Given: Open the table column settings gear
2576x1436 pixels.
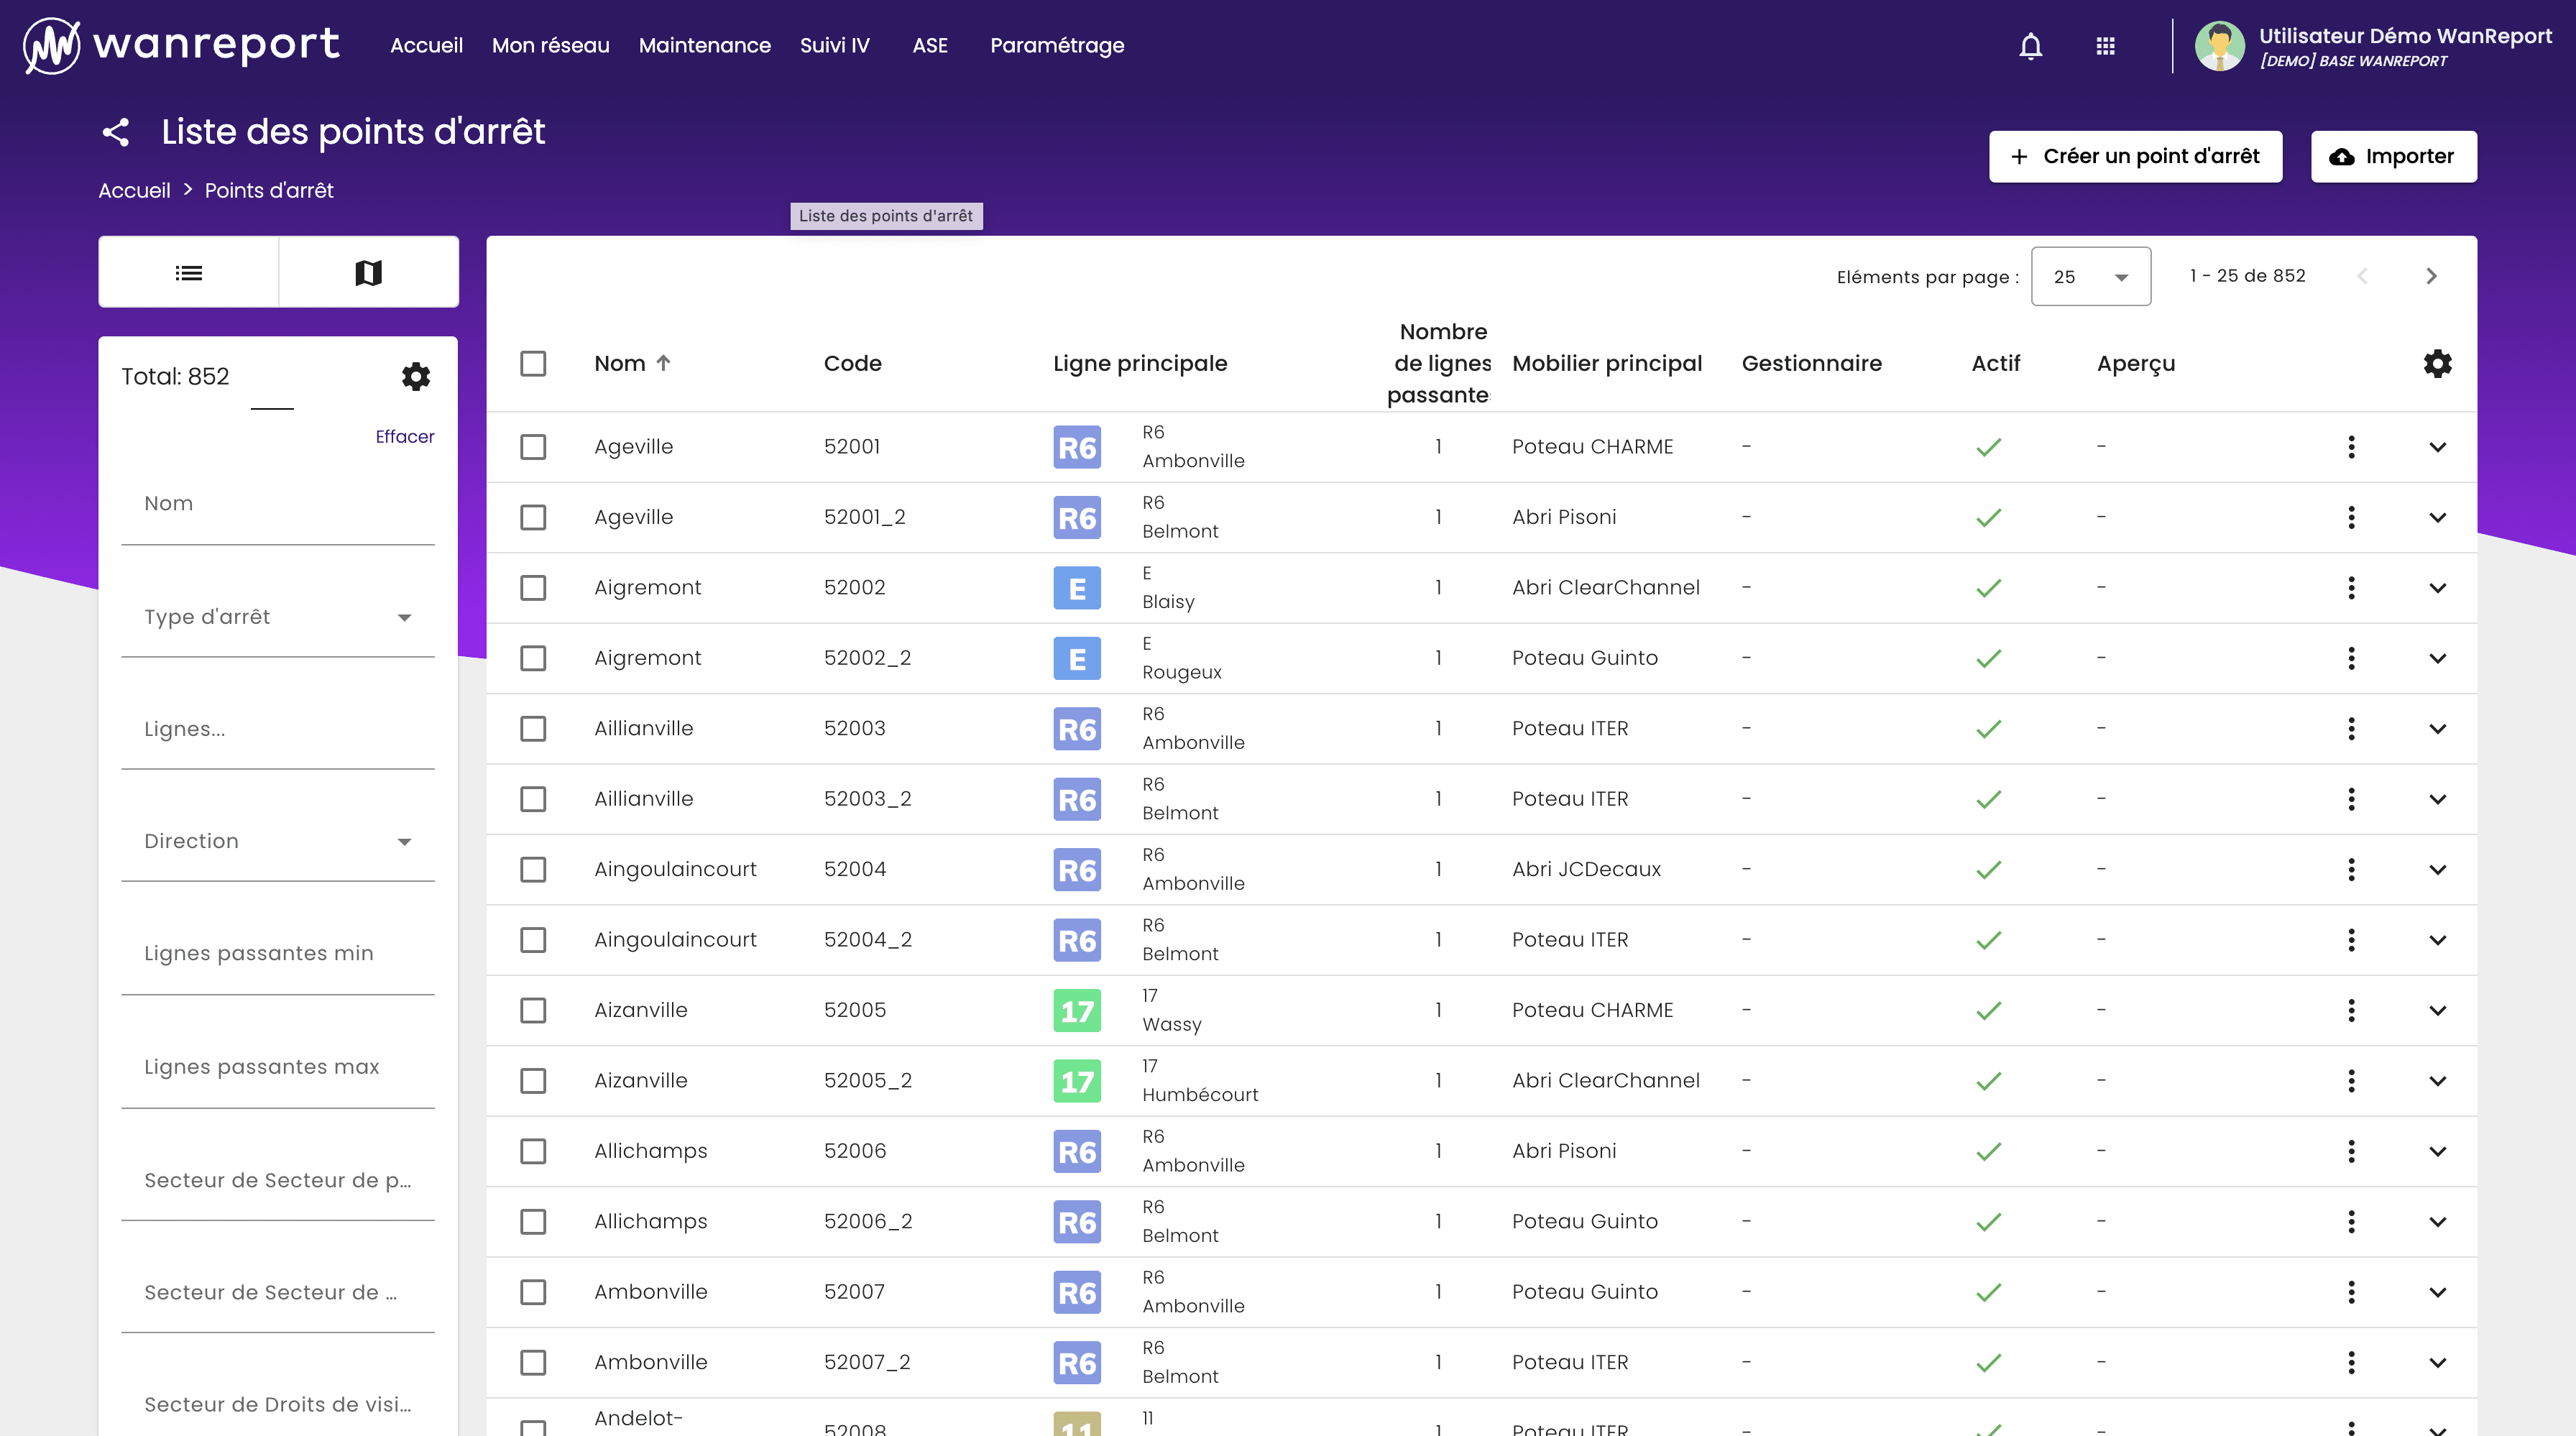Looking at the screenshot, I should click(2437, 363).
